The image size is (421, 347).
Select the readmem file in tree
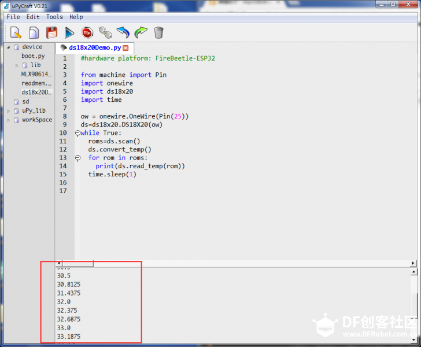pos(36,83)
